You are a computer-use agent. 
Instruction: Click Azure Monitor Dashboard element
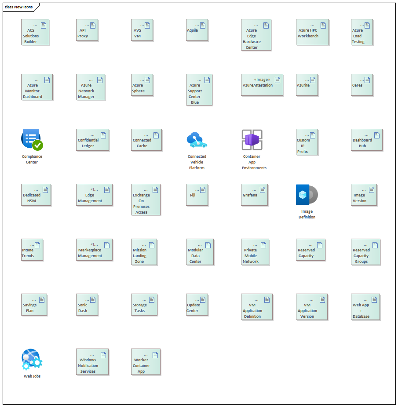pyautogui.click(x=37, y=87)
